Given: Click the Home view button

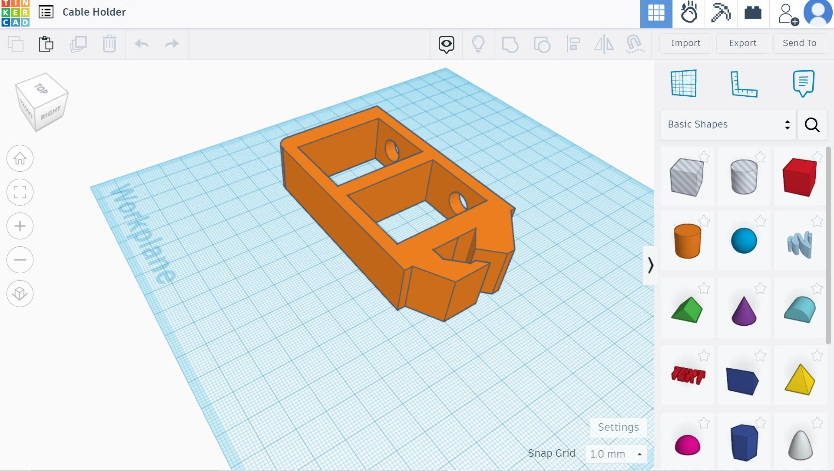Looking at the screenshot, I should click(20, 158).
